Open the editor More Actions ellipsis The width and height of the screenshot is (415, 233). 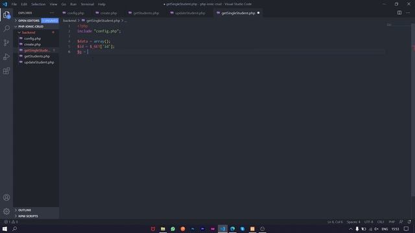pos(408,13)
